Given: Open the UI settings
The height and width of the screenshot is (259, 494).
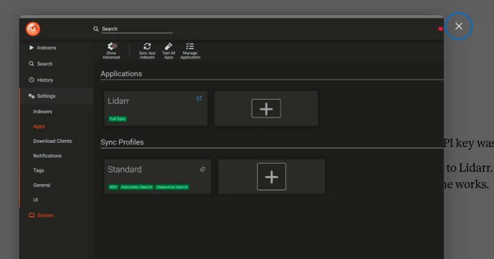Looking at the screenshot, I should click(36, 200).
